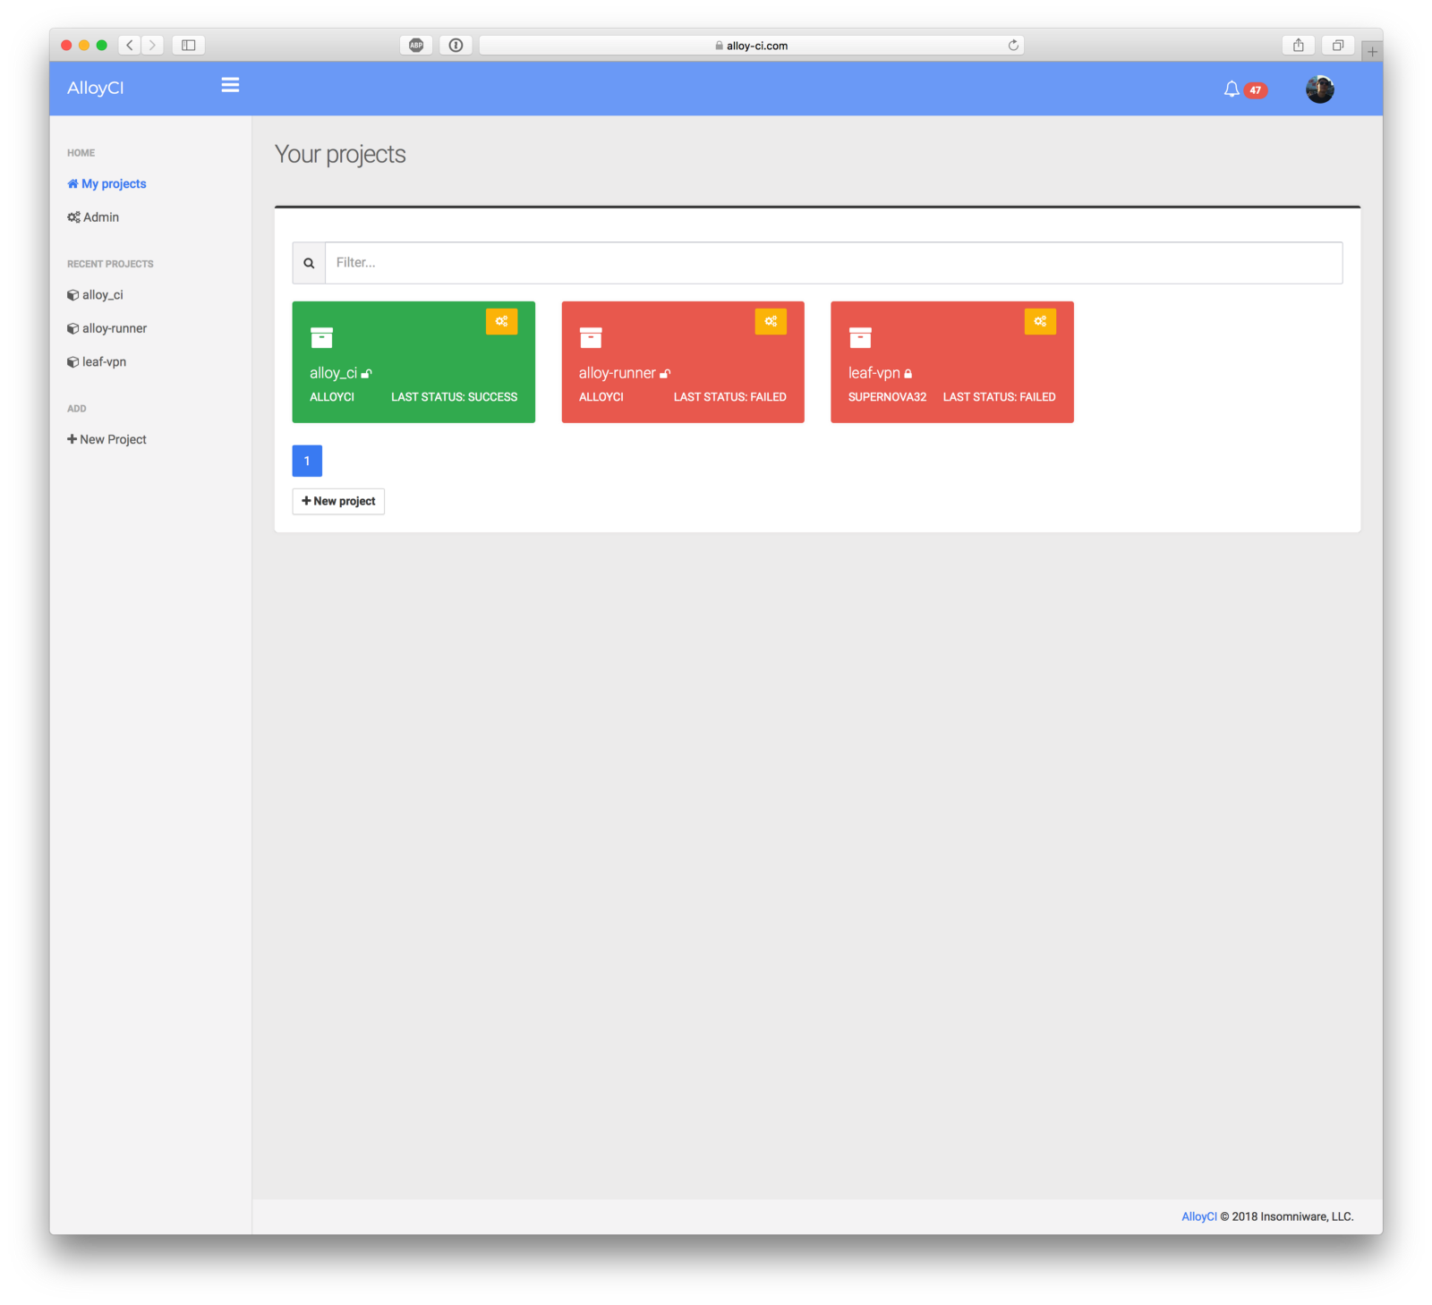
Task: Click SUPERNOVA32 owner label on leaf-vpn card
Action: pyautogui.click(x=888, y=397)
